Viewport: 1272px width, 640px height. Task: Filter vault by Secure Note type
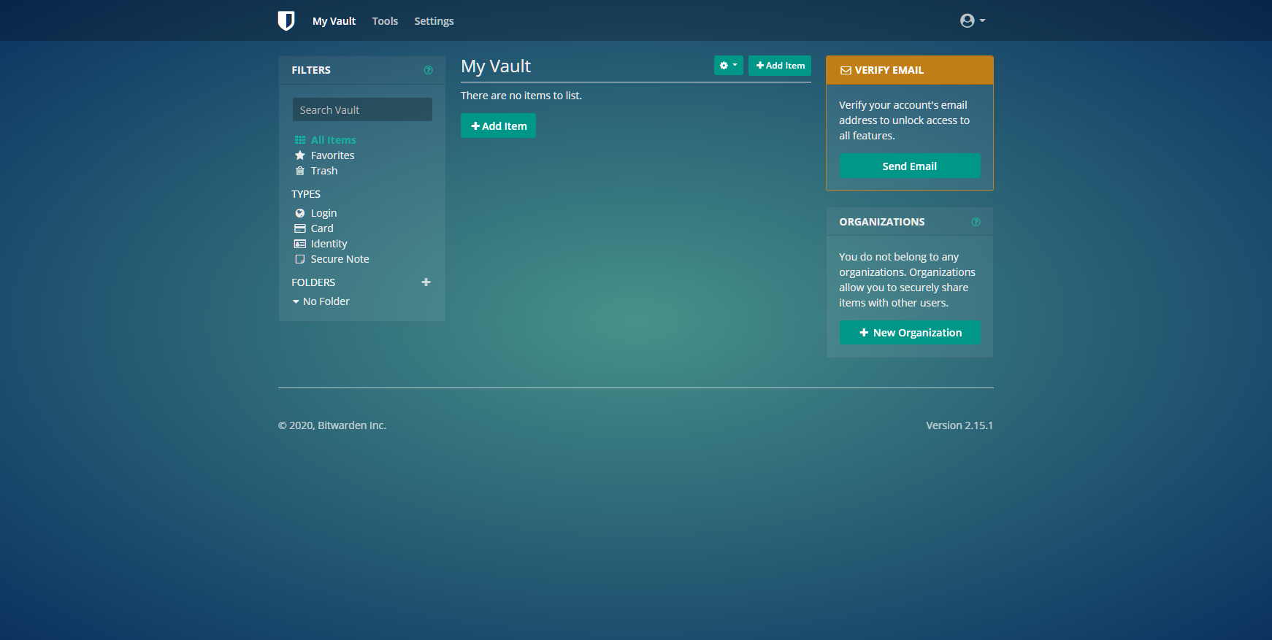pos(340,259)
